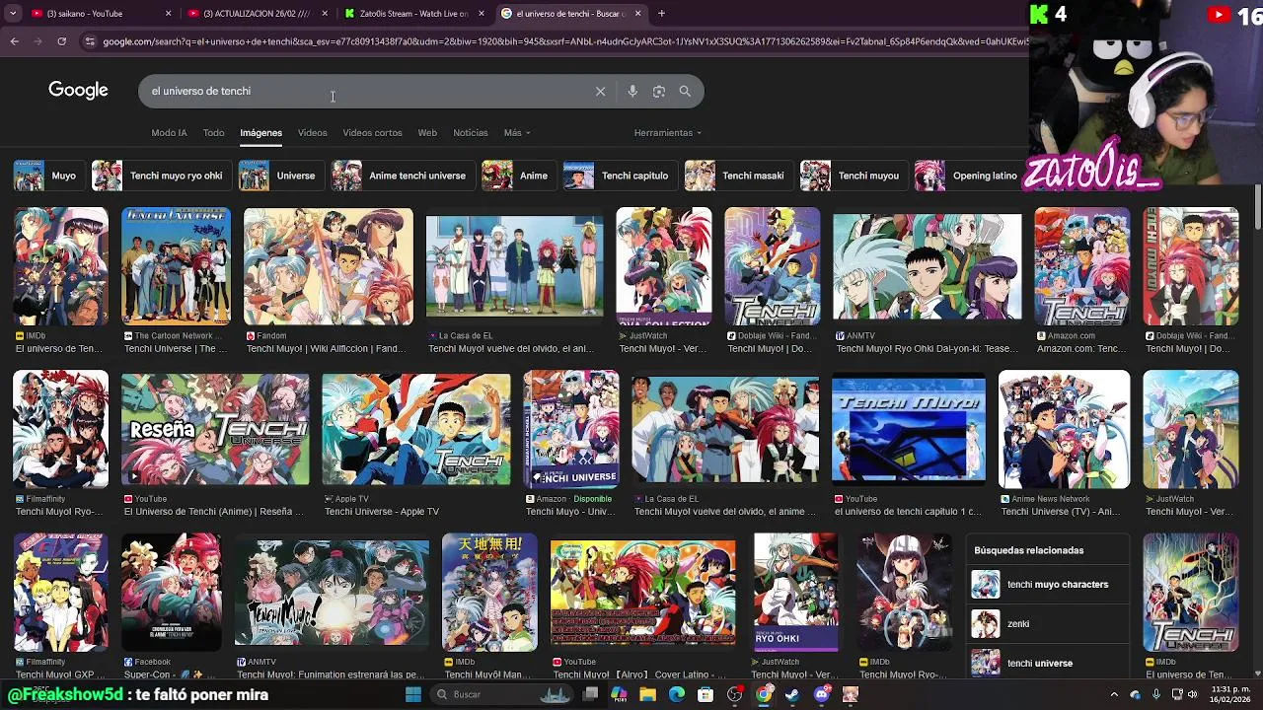Reload the page with refresh icon
1263x710 pixels.
point(61,41)
